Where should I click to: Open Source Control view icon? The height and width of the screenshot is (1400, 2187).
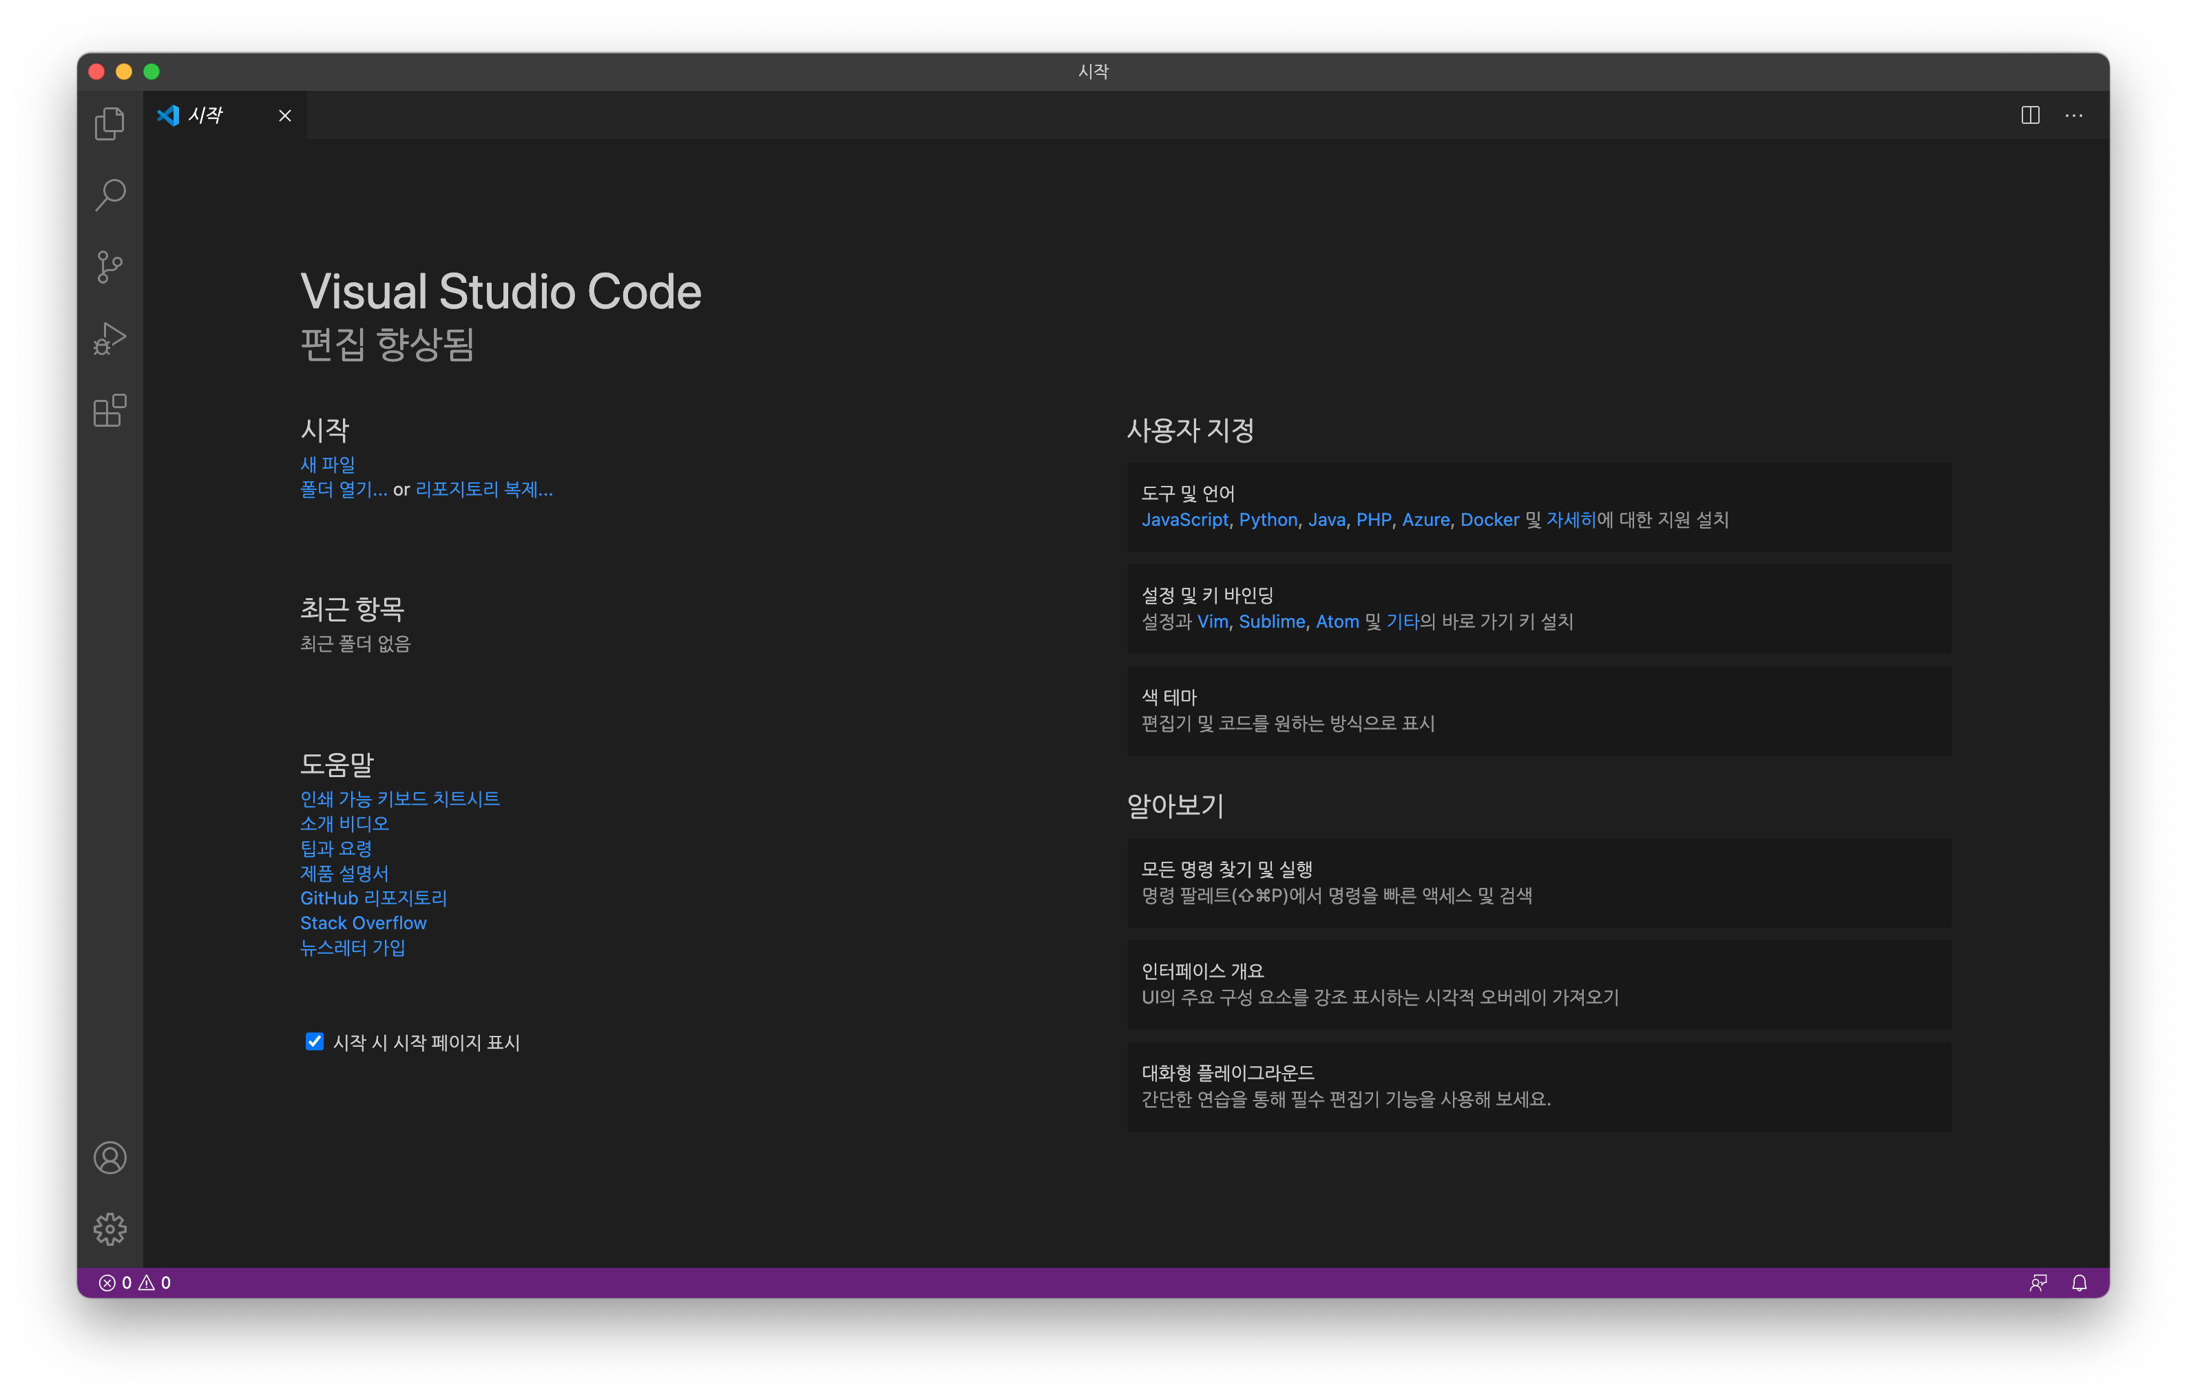(x=110, y=266)
